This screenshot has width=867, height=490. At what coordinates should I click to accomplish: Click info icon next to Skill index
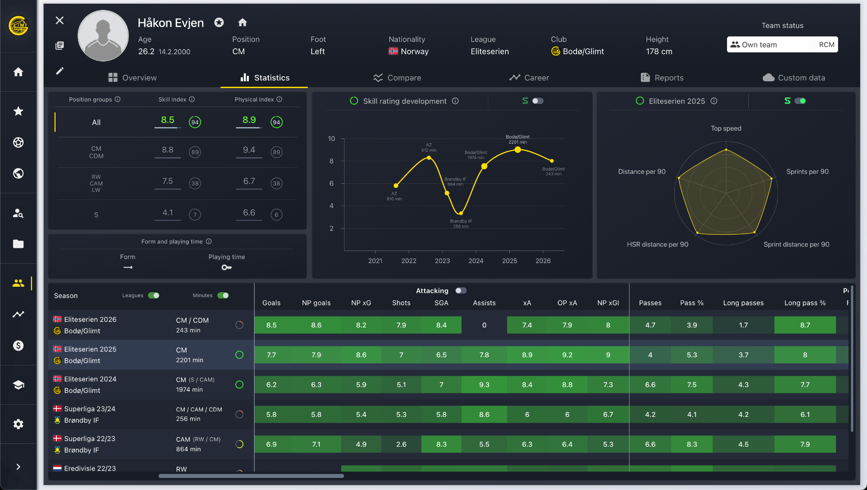coord(192,99)
